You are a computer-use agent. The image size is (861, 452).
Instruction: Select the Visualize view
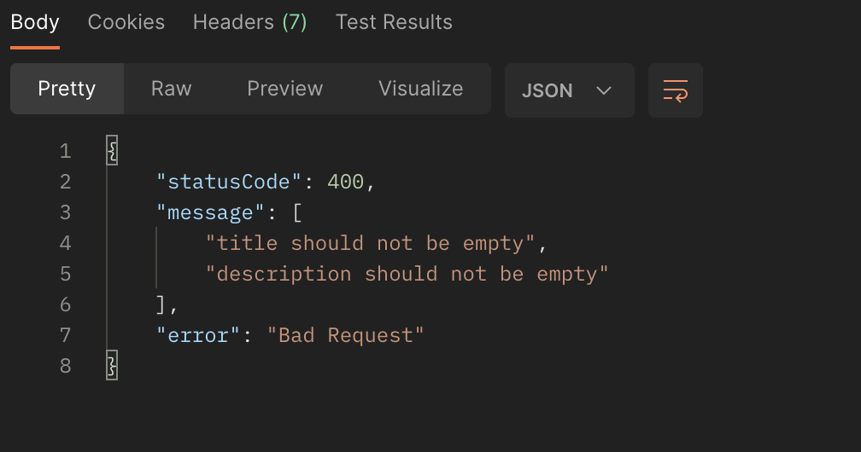[420, 89]
